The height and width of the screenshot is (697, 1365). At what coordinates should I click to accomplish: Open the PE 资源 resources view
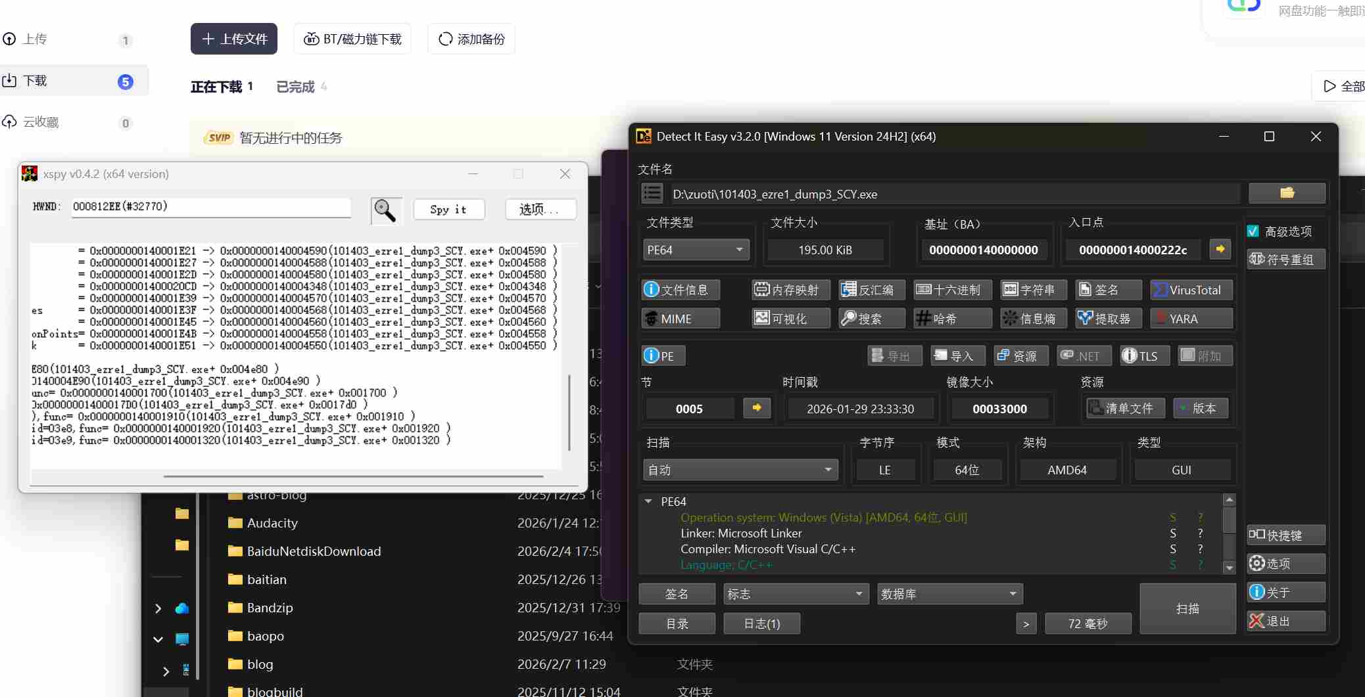coord(1021,355)
